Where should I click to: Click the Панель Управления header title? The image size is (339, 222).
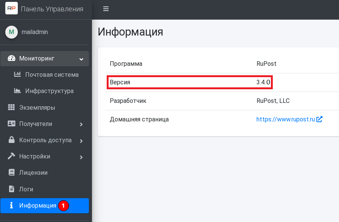tap(52, 9)
